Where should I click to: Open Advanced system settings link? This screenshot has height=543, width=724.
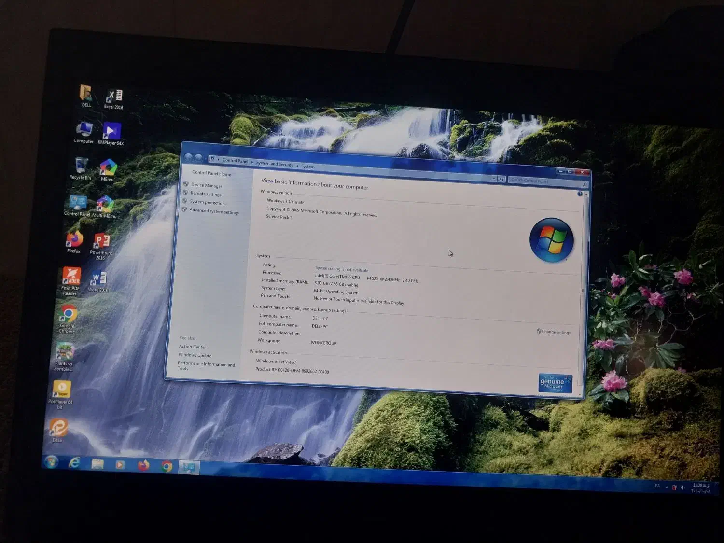(214, 211)
